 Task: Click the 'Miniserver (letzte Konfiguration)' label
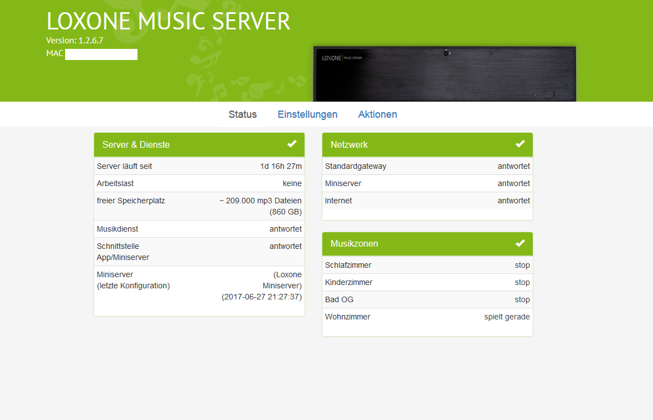tap(133, 280)
